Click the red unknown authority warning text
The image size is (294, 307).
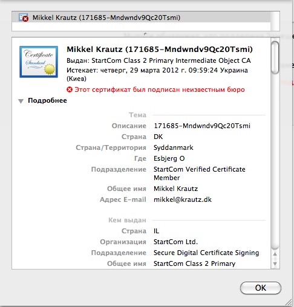point(160,89)
